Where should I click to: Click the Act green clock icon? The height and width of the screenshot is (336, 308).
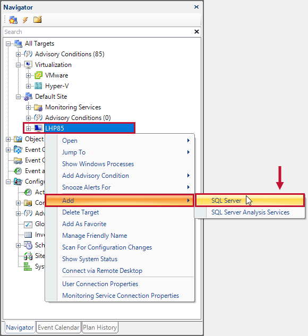[x=28, y=192]
